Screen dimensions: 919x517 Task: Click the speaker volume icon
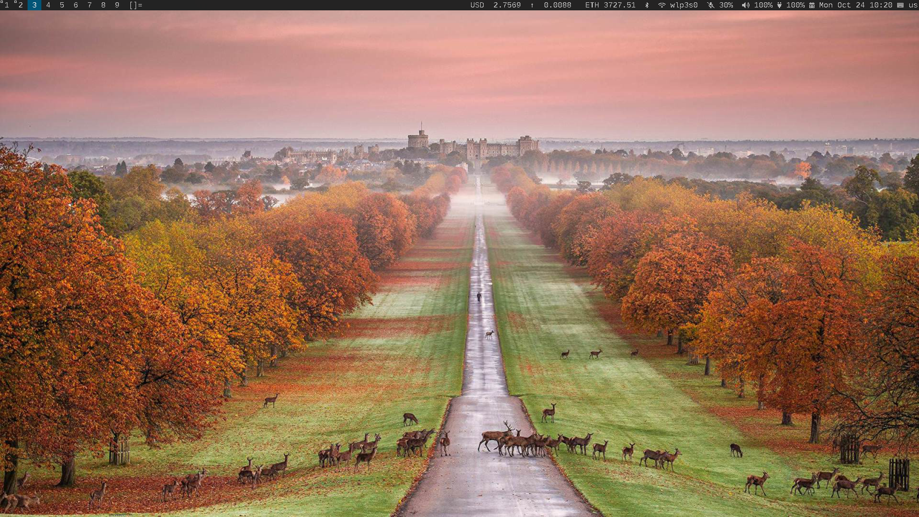(x=745, y=5)
